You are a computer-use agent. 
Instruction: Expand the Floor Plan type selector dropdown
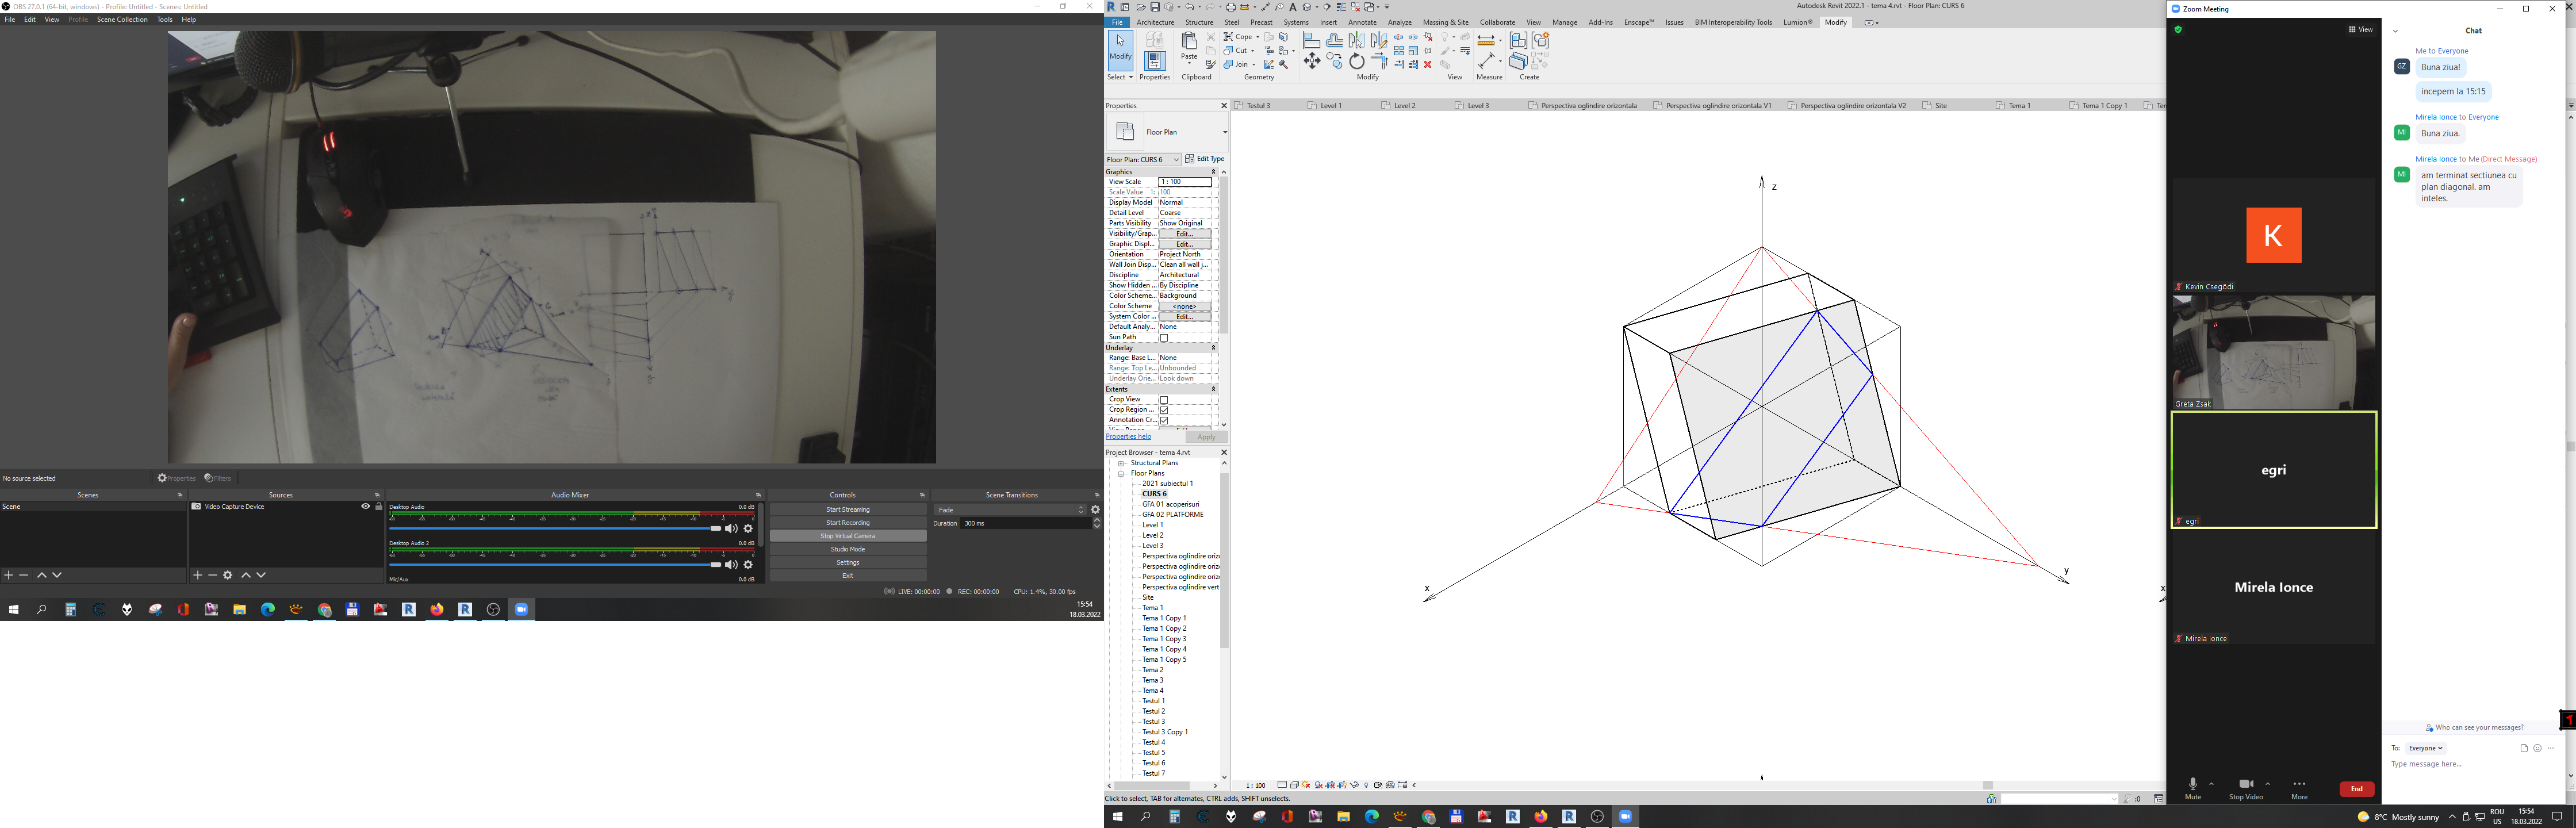pyautogui.click(x=1224, y=132)
